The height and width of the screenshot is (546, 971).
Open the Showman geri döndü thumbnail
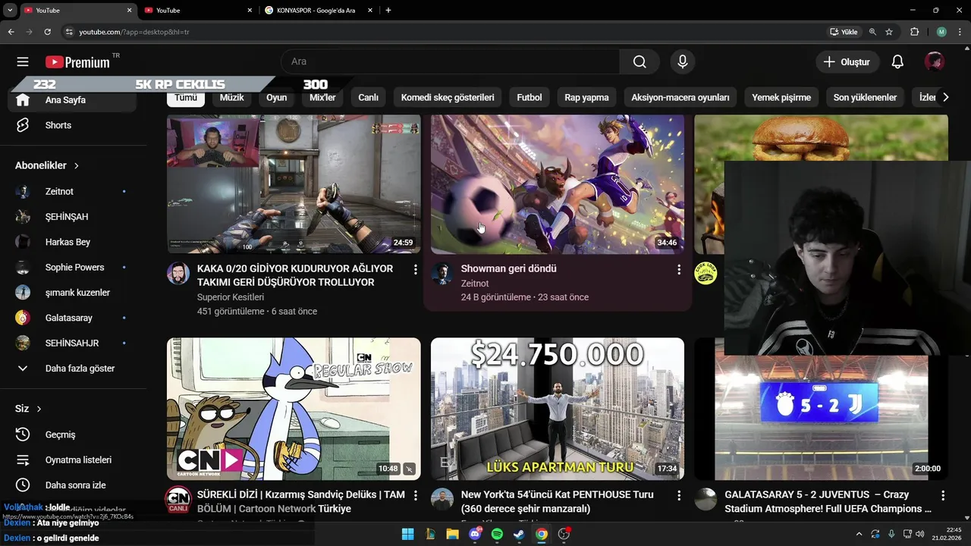pyautogui.click(x=558, y=184)
